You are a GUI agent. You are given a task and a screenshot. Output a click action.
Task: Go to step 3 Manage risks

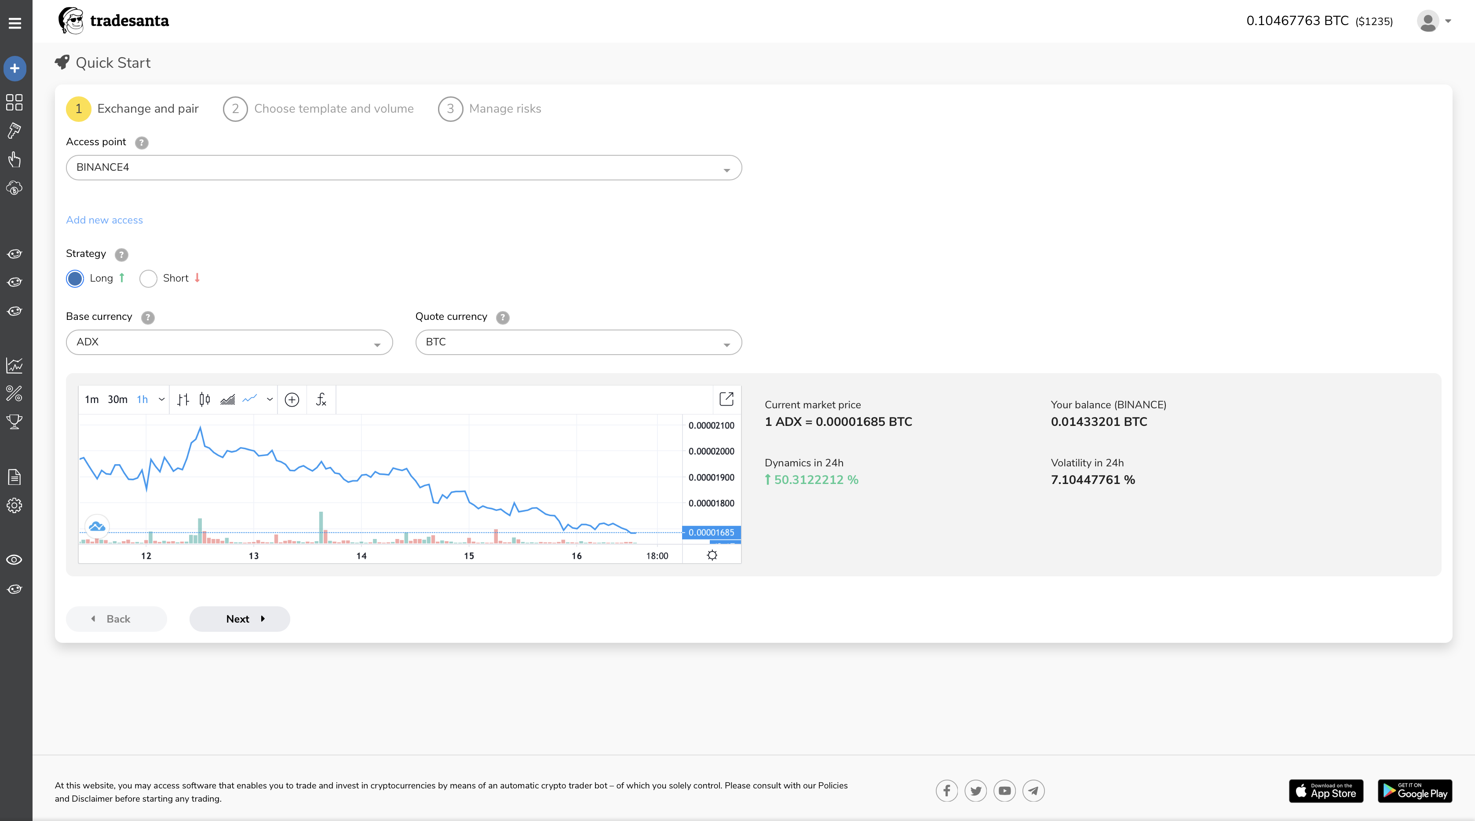pos(489,109)
